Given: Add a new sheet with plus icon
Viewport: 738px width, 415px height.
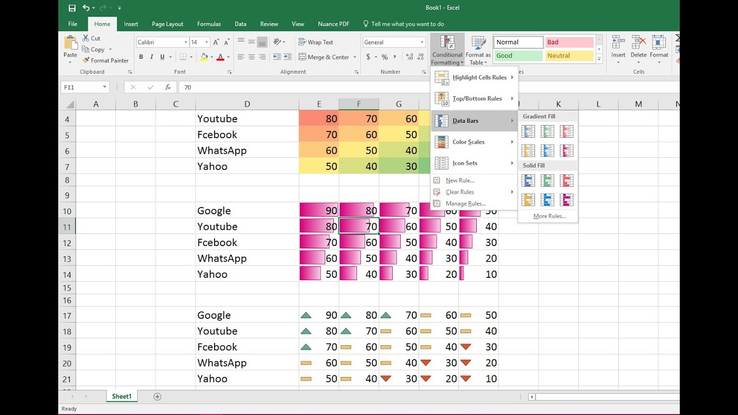Looking at the screenshot, I should coord(157,397).
